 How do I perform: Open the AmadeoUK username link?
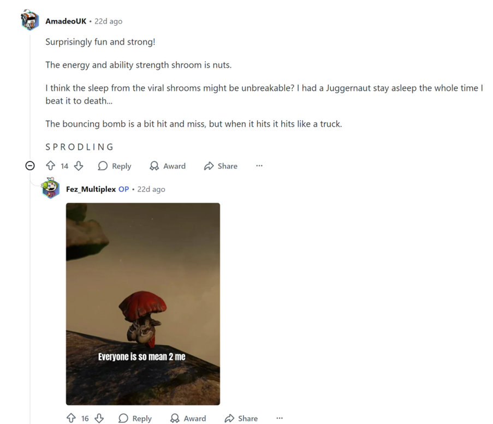tap(66, 21)
